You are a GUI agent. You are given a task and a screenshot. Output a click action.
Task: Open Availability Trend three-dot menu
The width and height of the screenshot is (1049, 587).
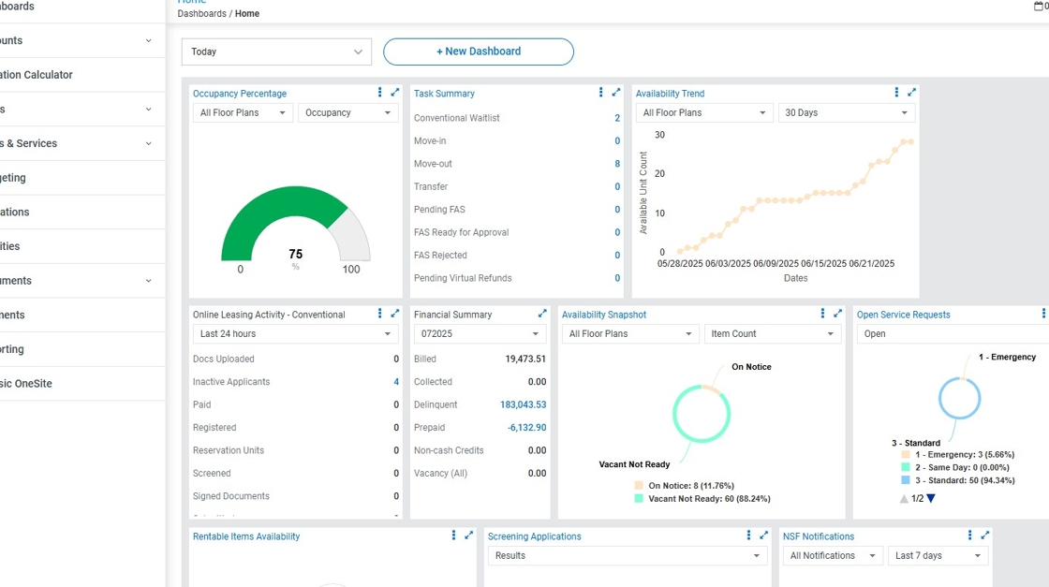(896, 93)
